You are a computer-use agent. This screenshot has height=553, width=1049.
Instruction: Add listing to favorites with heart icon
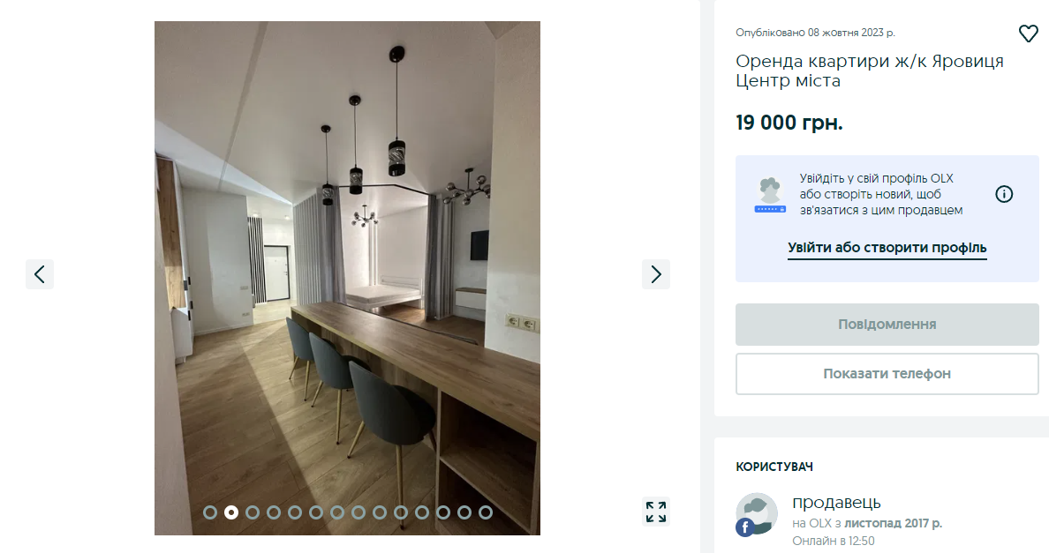tap(1028, 34)
